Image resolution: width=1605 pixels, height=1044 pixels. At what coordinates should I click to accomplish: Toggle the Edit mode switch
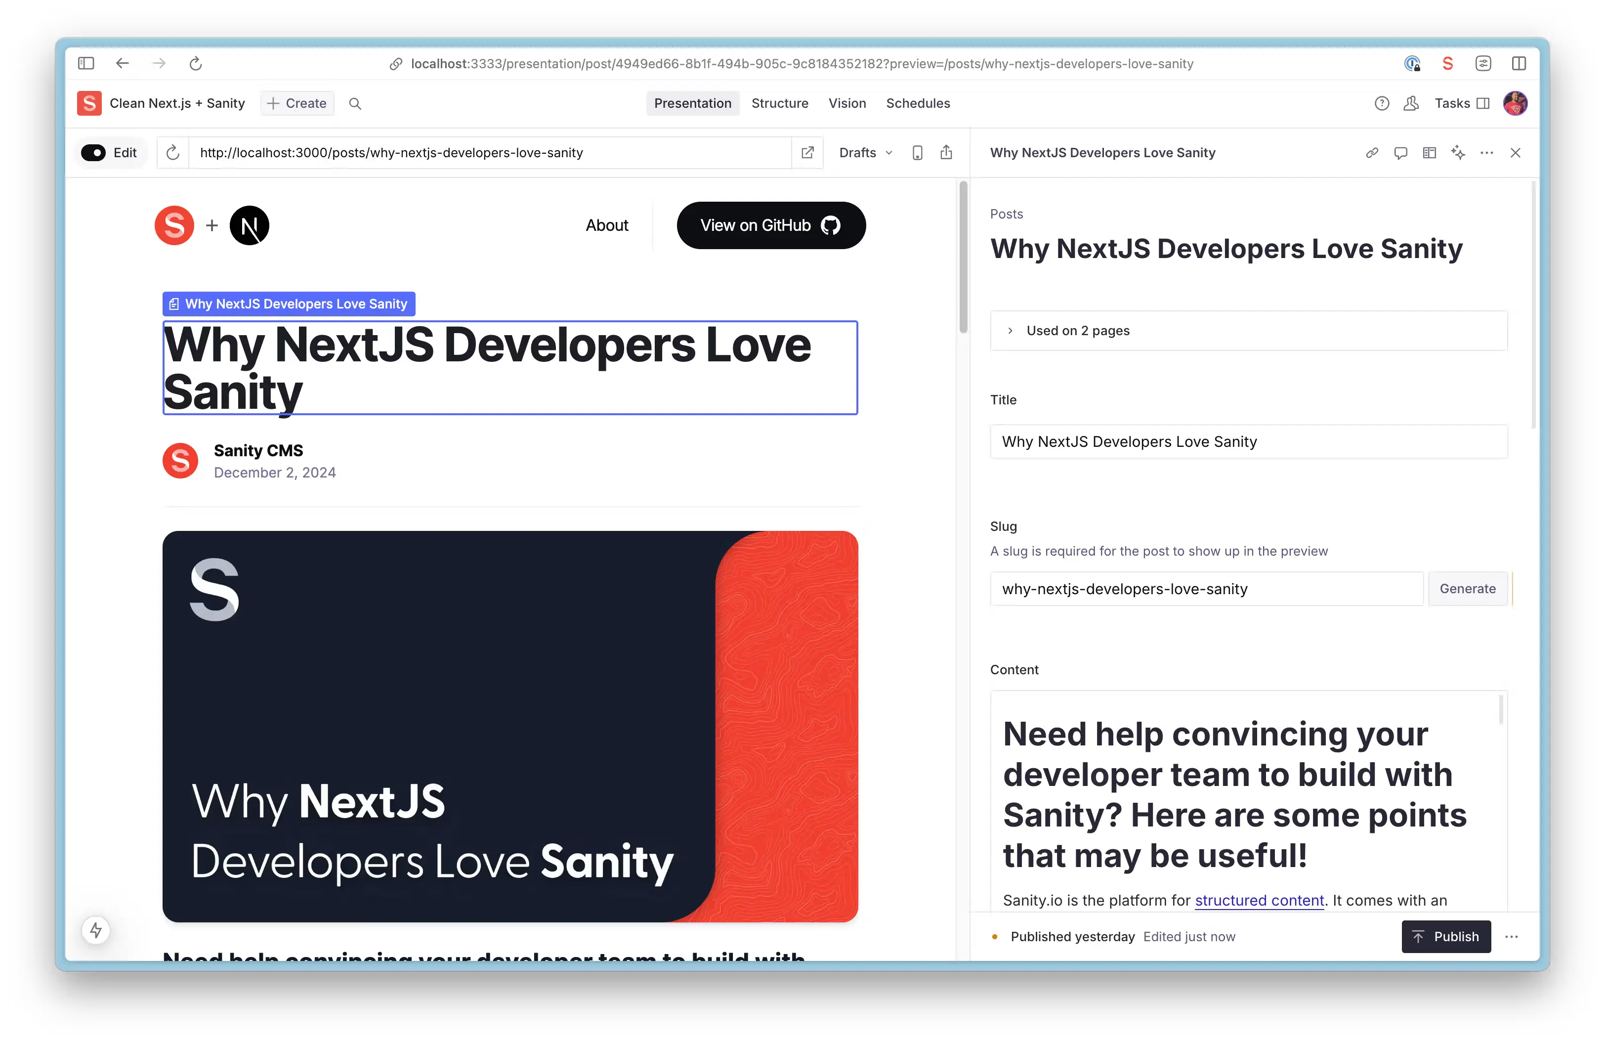pyautogui.click(x=94, y=152)
